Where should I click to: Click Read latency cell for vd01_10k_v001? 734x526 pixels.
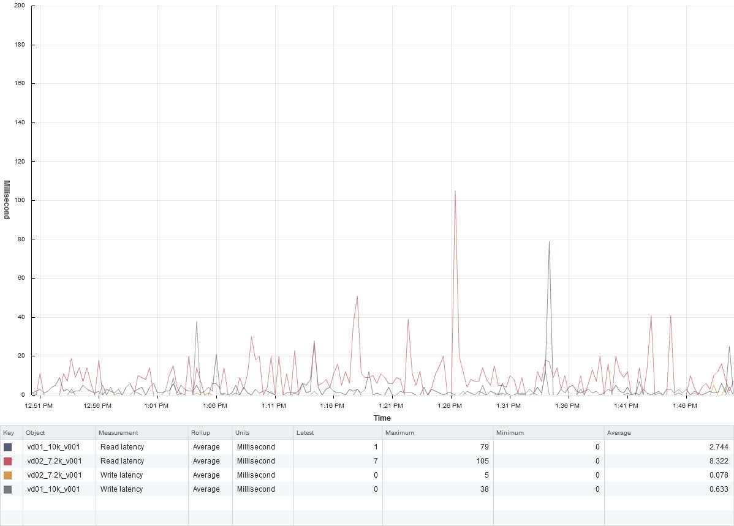[x=122, y=447]
